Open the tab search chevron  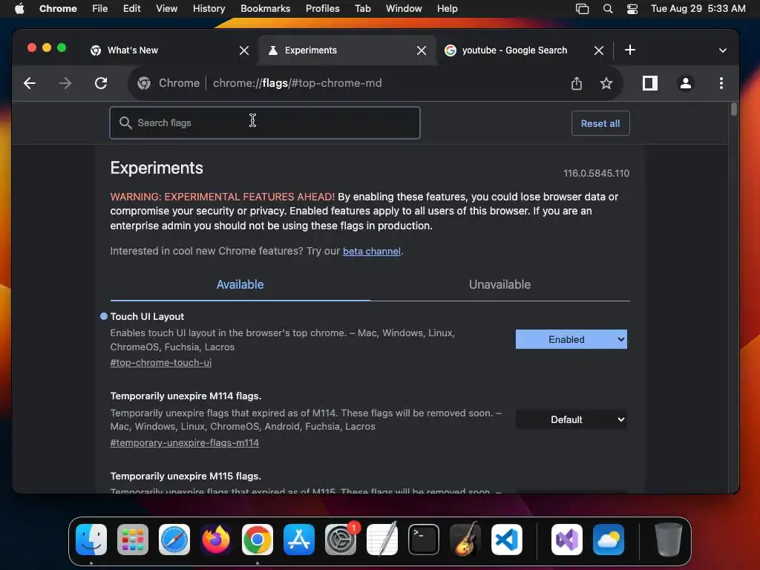[x=723, y=50]
